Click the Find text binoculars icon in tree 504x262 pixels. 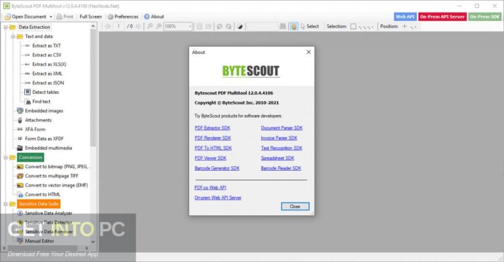(28, 102)
